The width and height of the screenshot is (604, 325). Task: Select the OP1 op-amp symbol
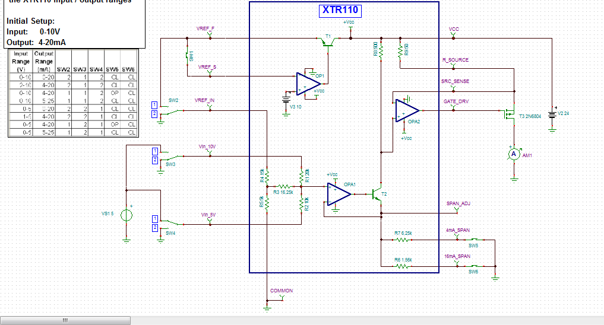[x=308, y=84]
